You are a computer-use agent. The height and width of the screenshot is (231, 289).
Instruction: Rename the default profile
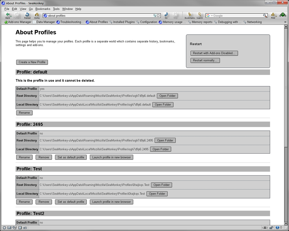click(24, 113)
